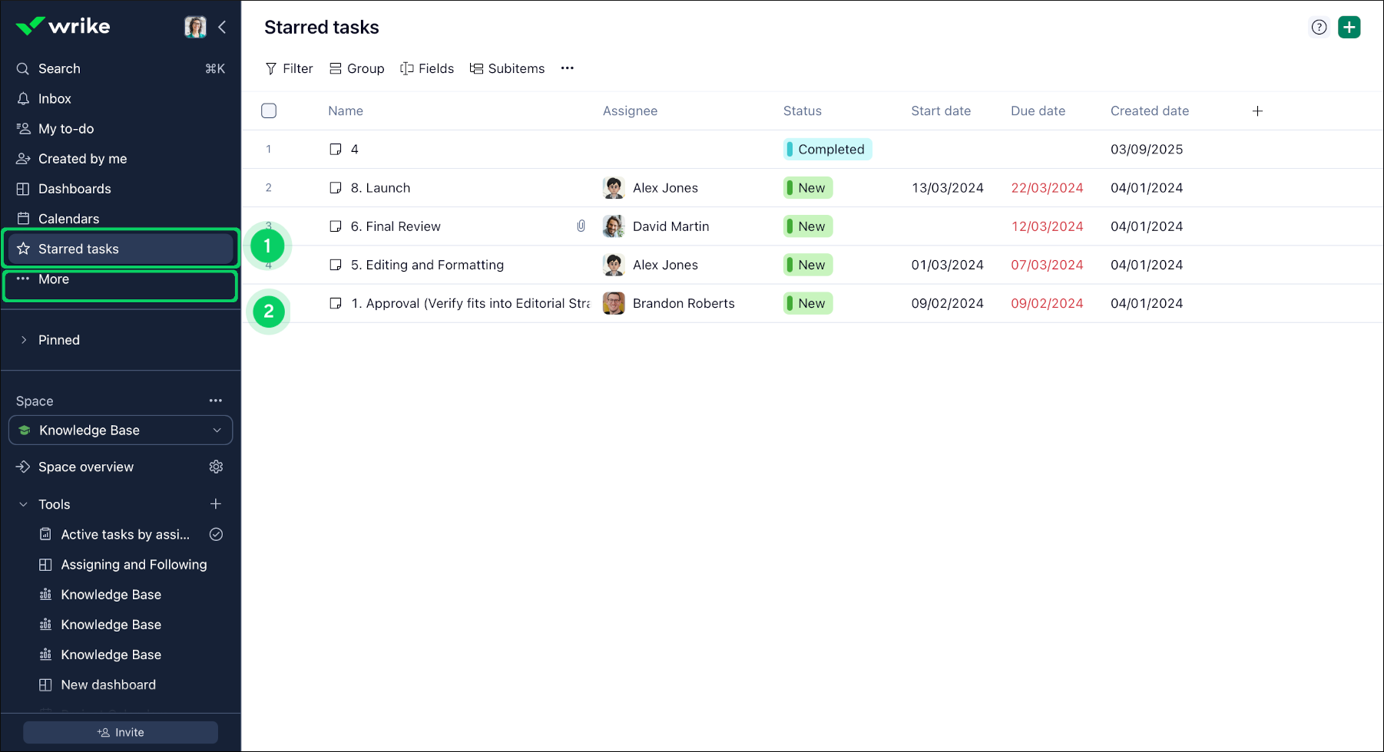Viewport: 1384px width, 752px height.
Task: Add a new column with plus icon
Action: click(1257, 111)
